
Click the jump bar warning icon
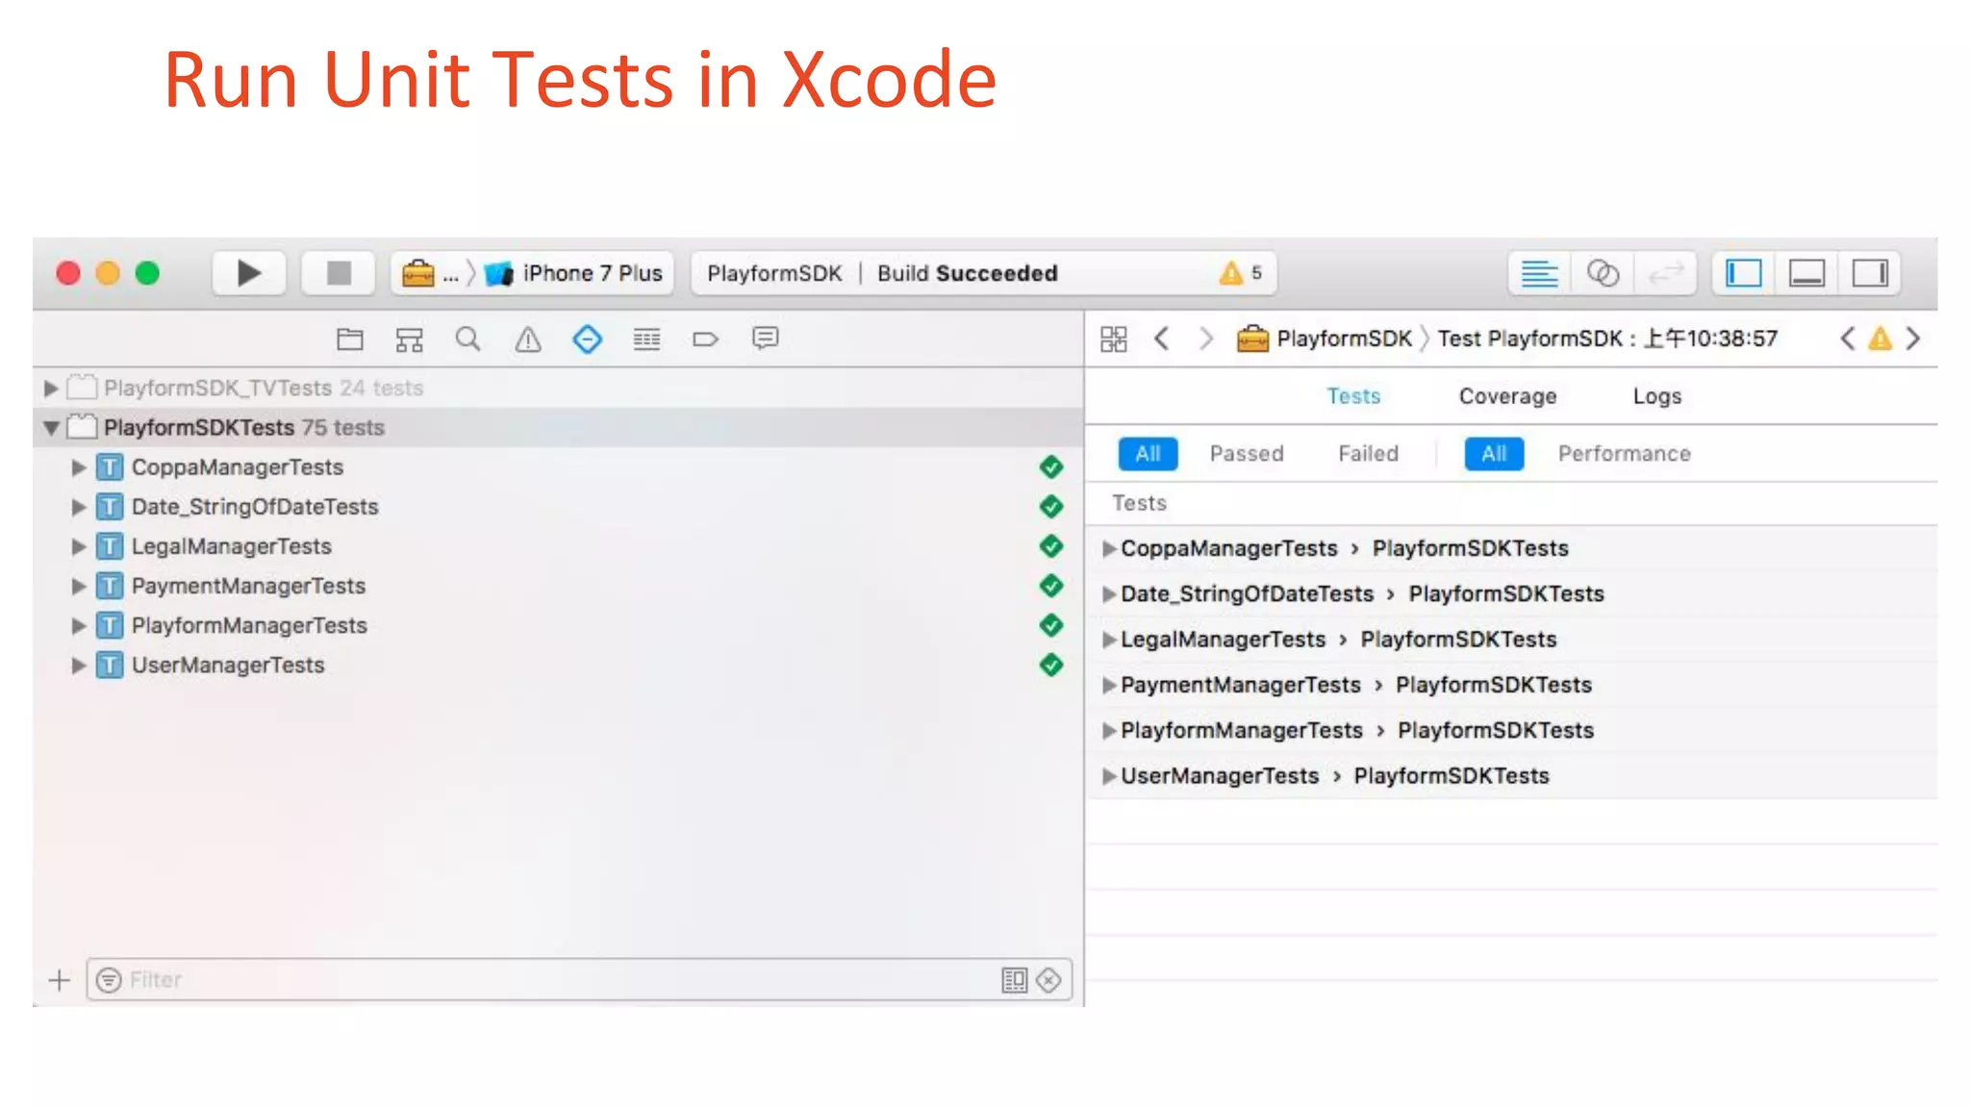[1880, 339]
